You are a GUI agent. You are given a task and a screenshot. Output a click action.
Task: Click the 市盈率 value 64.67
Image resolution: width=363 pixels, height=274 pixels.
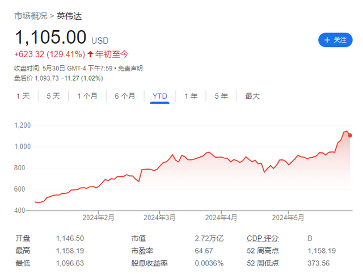click(x=204, y=251)
